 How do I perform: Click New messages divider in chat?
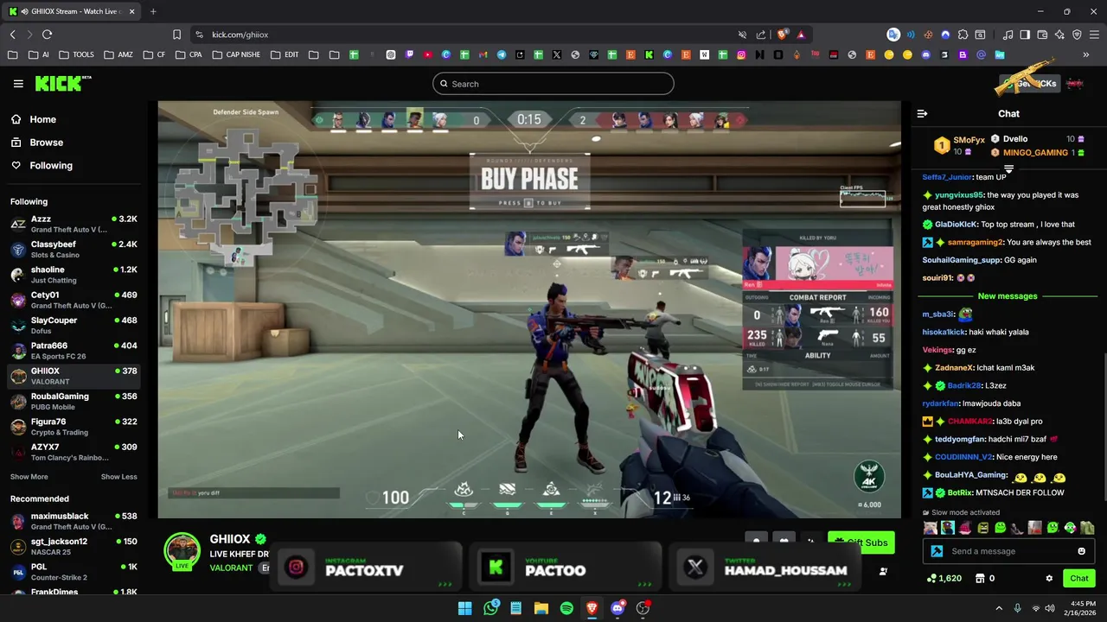click(x=1008, y=296)
